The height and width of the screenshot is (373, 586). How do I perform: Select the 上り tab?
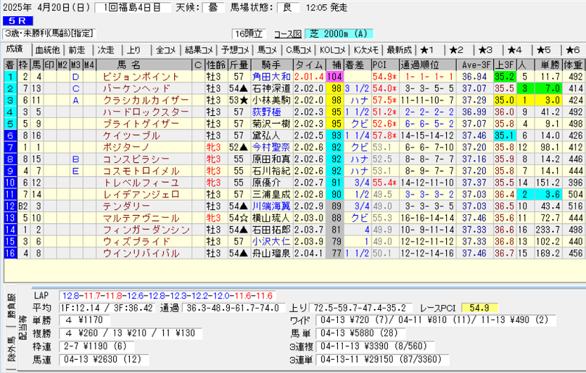134,50
